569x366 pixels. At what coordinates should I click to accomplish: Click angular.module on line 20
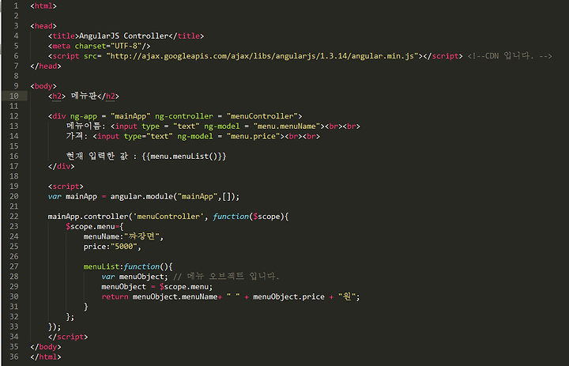click(142, 196)
